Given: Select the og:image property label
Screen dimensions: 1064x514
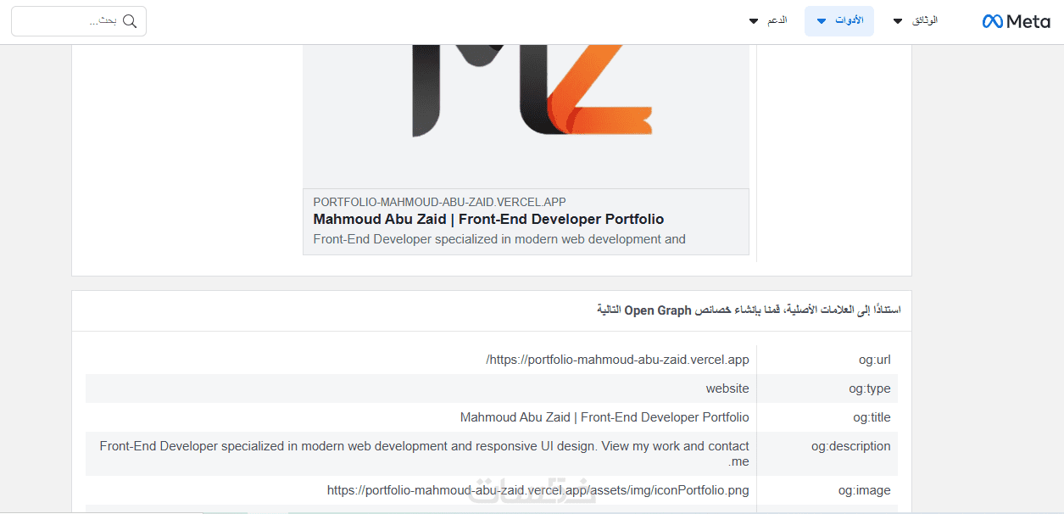Looking at the screenshot, I should [x=864, y=490].
